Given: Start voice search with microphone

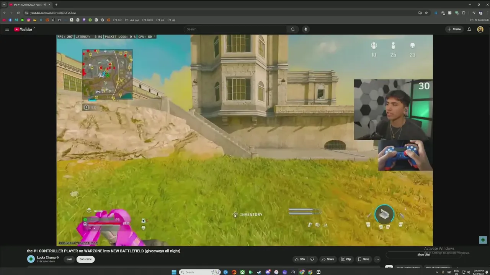Looking at the screenshot, I should click(x=305, y=29).
